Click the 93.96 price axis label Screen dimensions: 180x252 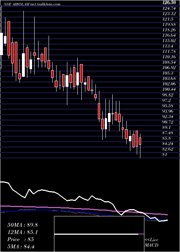pos(168,111)
